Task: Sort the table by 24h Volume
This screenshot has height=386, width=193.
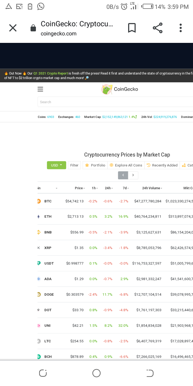Action: (152, 188)
